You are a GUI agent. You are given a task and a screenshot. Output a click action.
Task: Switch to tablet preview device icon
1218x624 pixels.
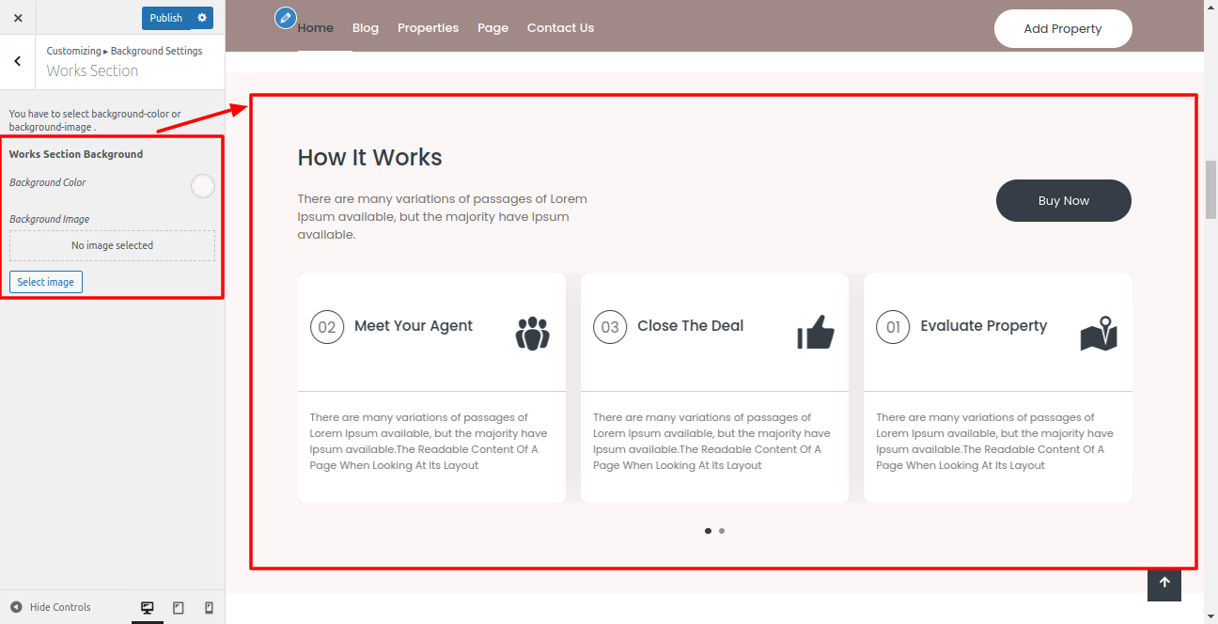(x=179, y=608)
